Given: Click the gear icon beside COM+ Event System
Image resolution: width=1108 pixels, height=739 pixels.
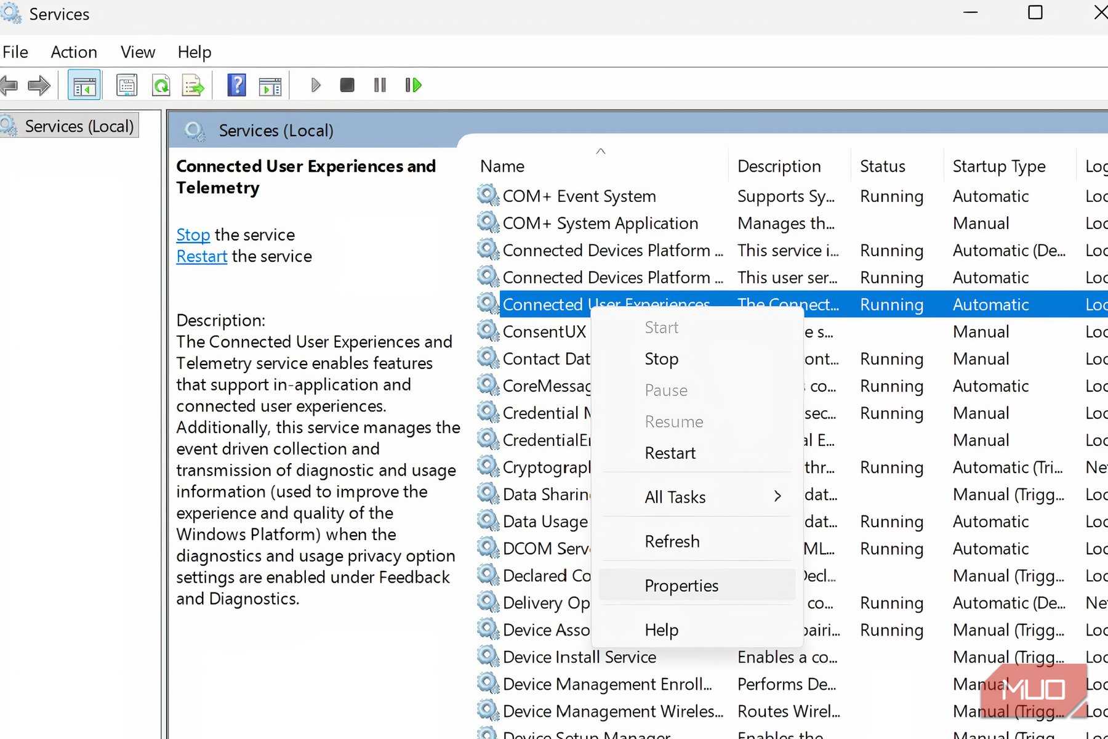Looking at the screenshot, I should point(488,195).
